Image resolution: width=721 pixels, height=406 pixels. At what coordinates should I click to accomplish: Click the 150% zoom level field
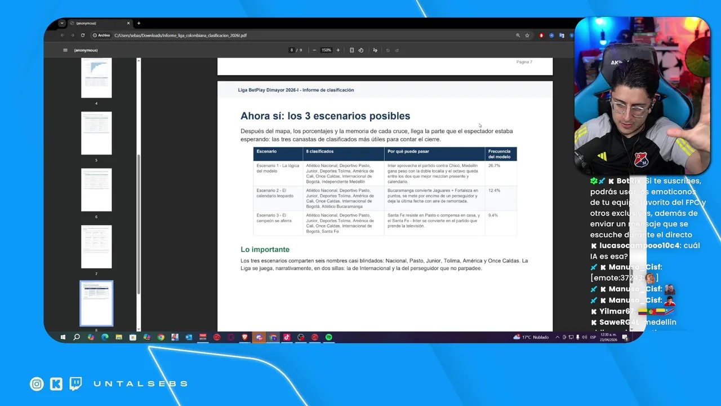[326, 50]
